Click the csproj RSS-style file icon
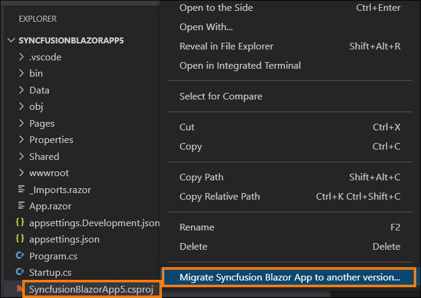 click(x=19, y=288)
